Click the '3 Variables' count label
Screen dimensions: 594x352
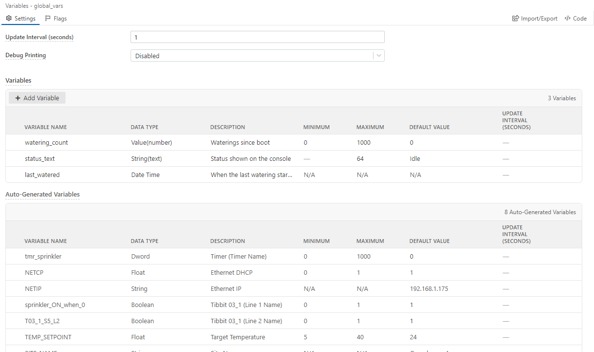pyautogui.click(x=562, y=98)
